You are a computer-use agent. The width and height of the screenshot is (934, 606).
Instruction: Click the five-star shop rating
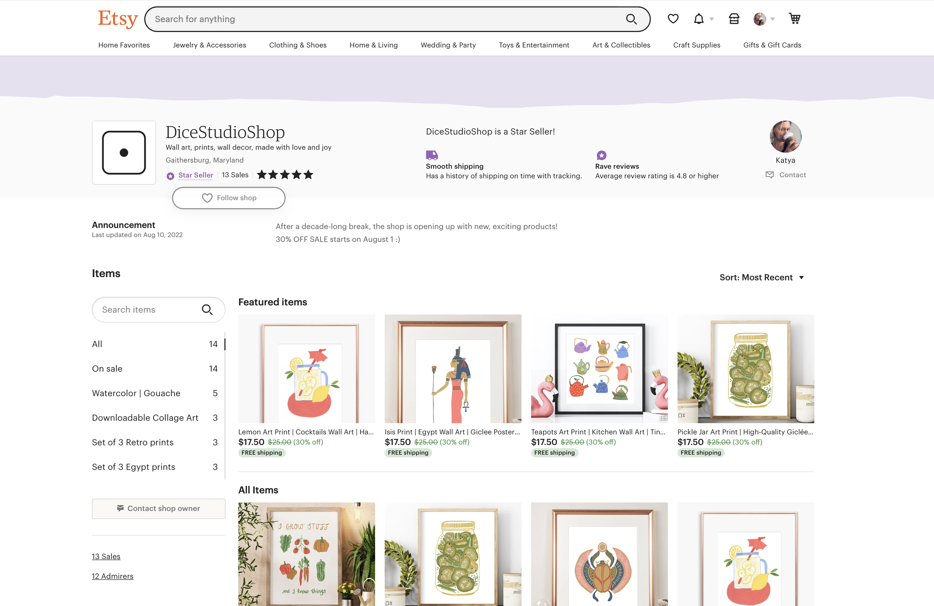tap(285, 174)
